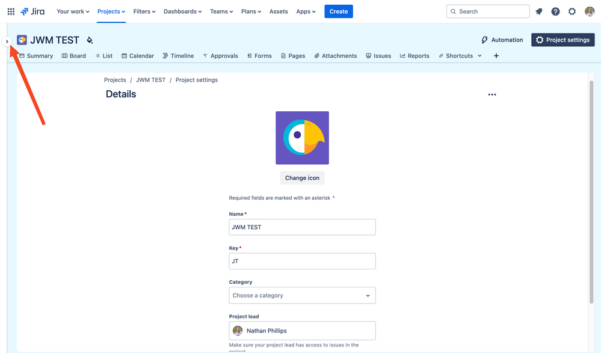
Task: Switch to the Forms tab
Action: [x=259, y=55]
